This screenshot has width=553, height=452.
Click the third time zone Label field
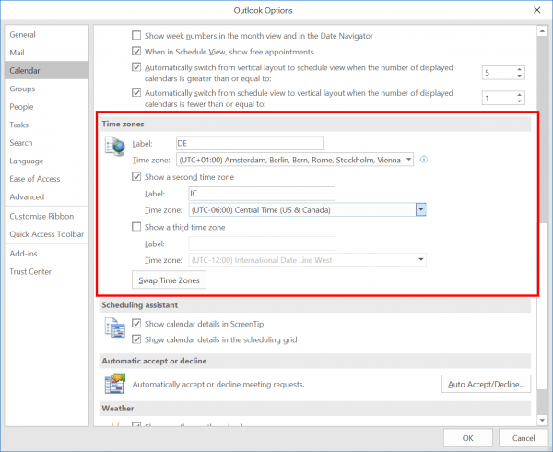point(262,244)
